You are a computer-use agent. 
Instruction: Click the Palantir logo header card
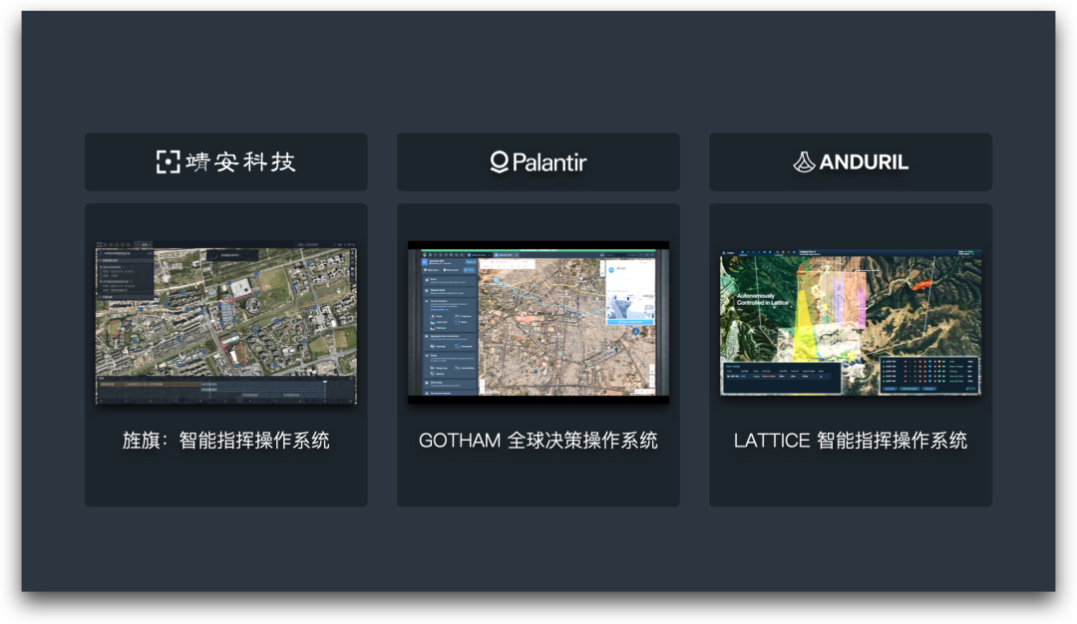pyautogui.click(x=538, y=162)
